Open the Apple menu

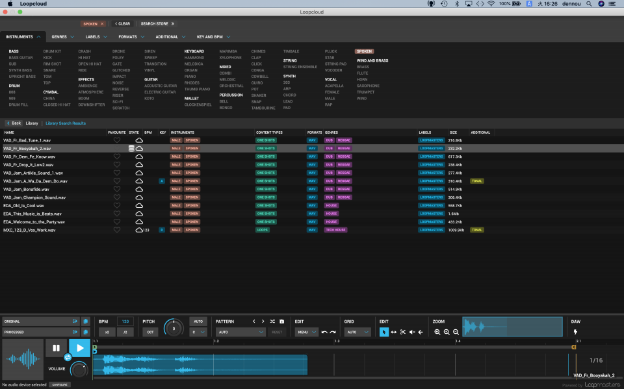click(10, 4)
